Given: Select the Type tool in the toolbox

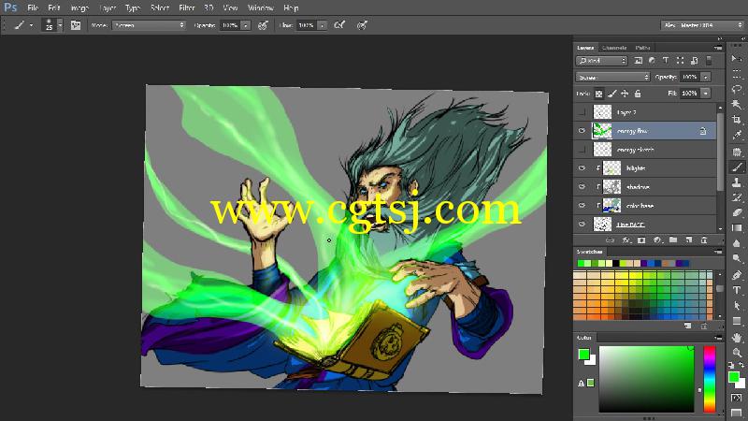Looking at the screenshot, I should pyautogui.click(x=737, y=290).
